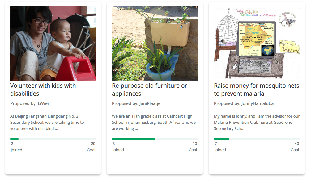View proposer JaniPlaatje's profile
Viewport: 311px width, 180px height.
[149, 103]
